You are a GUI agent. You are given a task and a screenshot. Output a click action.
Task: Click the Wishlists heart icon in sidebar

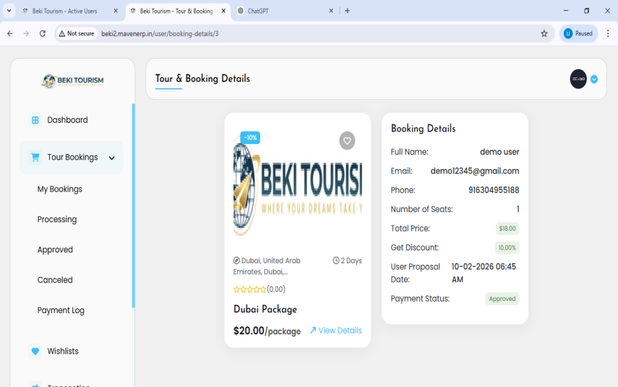click(35, 351)
